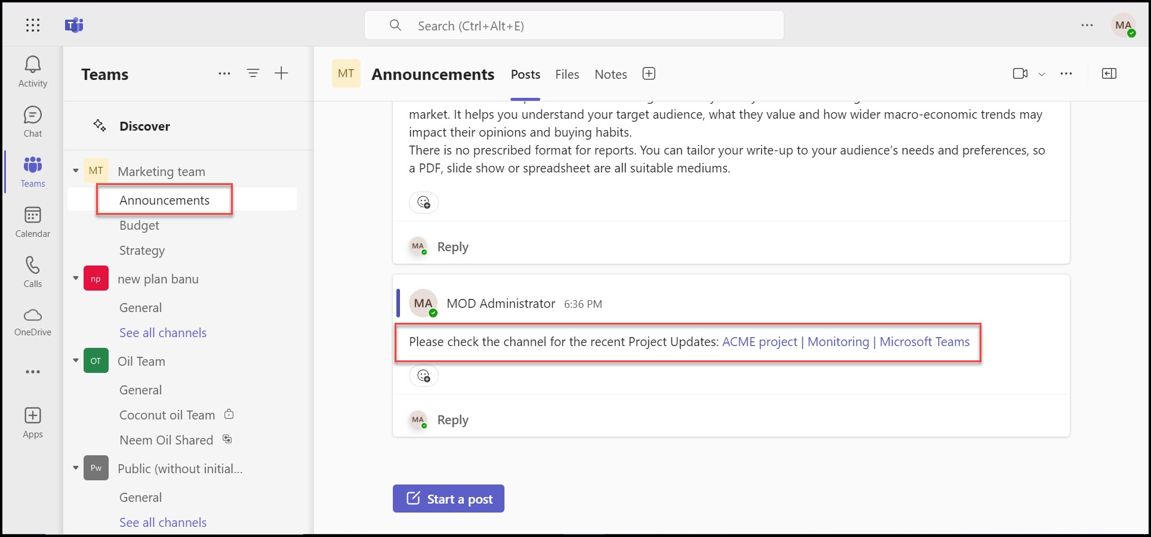1151x537 pixels.
Task: Open the ACME project Monitoring link
Action: [x=845, y=342]
